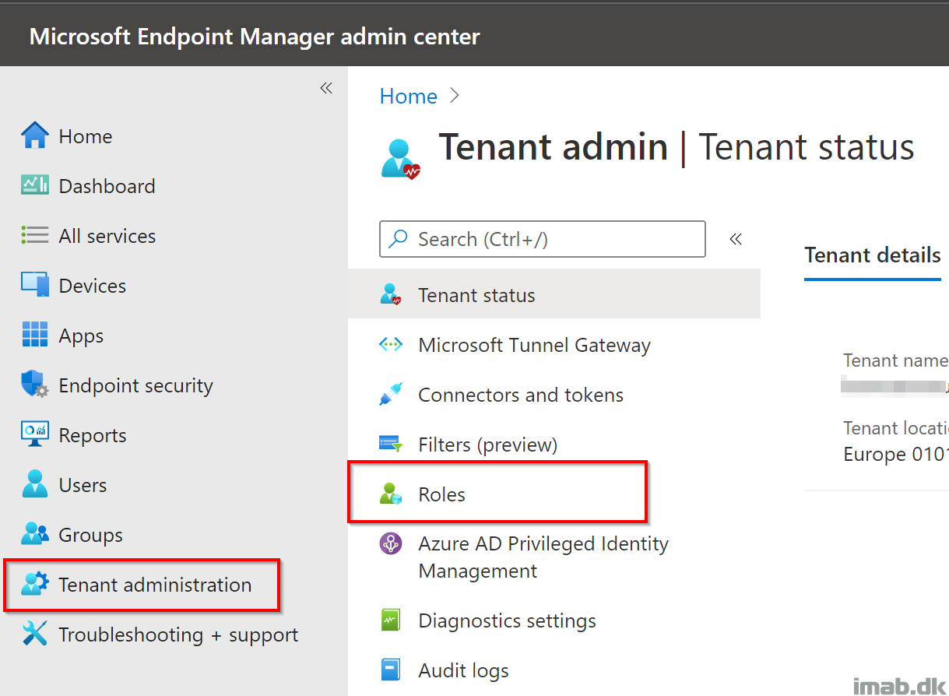Click the Microsoft Tunnel Gateway arrows icon

(390, 345)
